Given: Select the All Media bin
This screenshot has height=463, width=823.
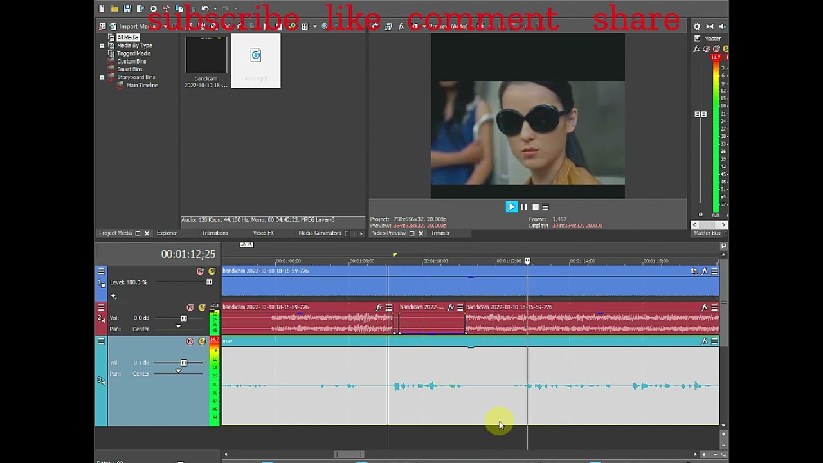Looking at the screenshot, I should click(127, 37).
